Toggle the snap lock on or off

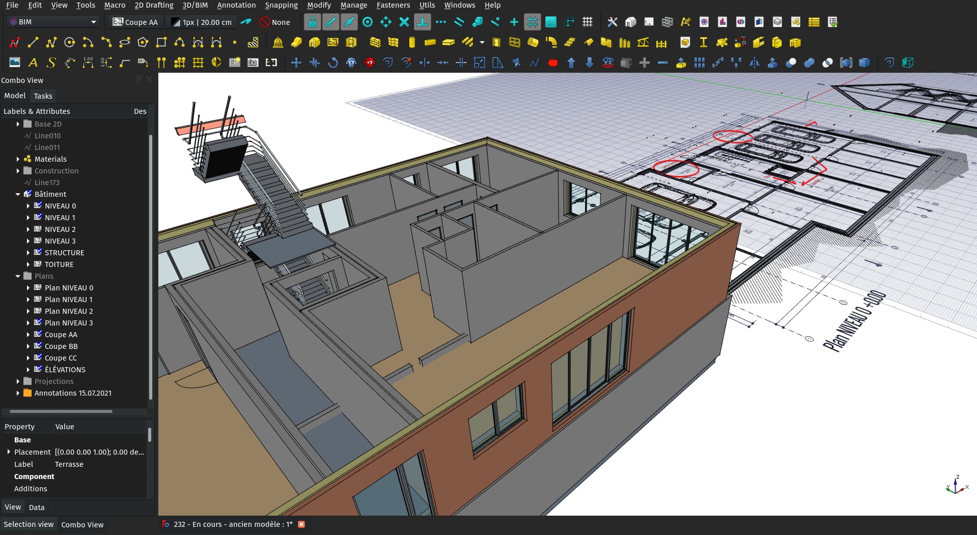pos(312,22)
